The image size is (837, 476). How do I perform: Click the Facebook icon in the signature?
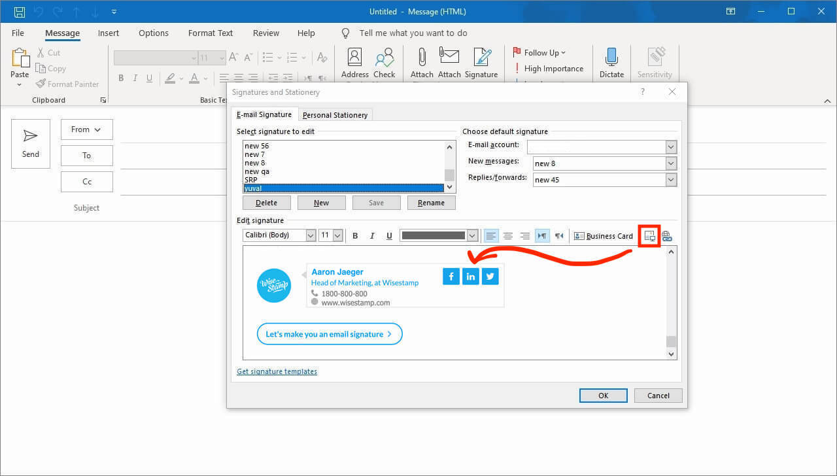pyautogui.click(x=451, y=277)
